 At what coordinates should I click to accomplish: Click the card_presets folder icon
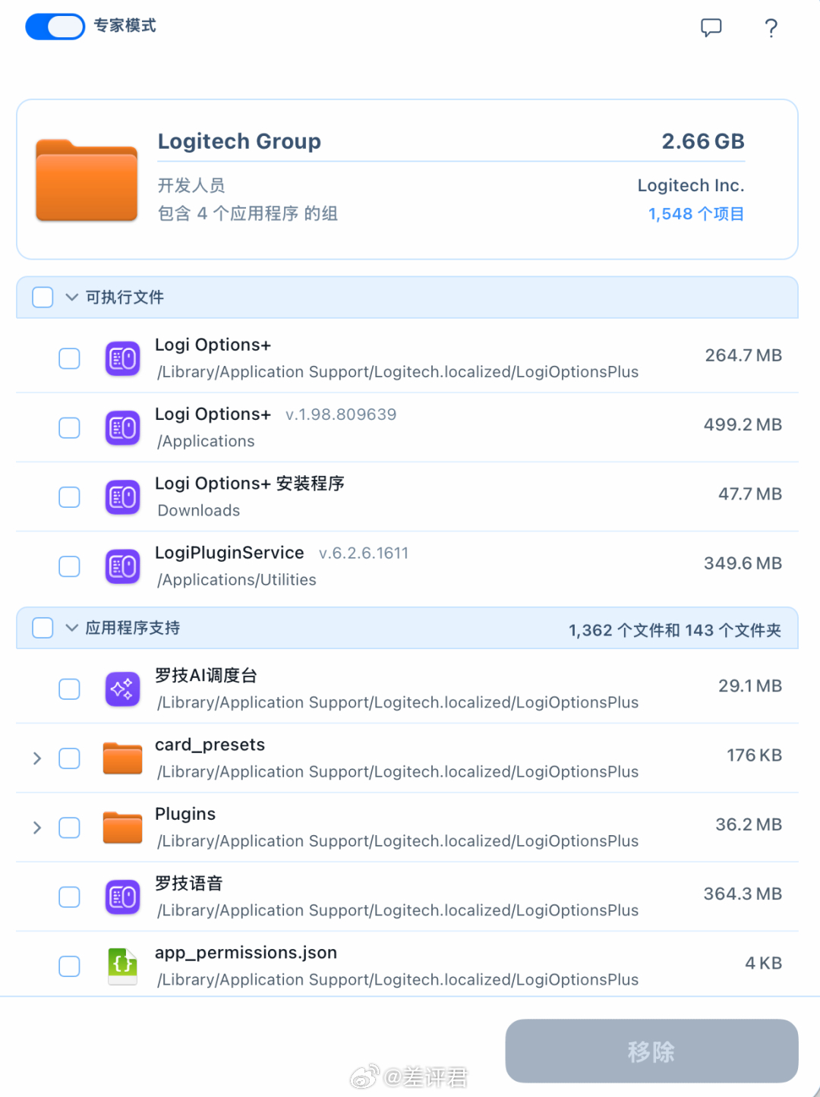coord(122,758)
